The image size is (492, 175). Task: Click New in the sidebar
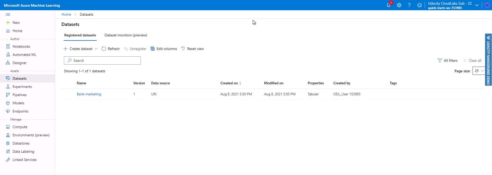click(16, 23)
